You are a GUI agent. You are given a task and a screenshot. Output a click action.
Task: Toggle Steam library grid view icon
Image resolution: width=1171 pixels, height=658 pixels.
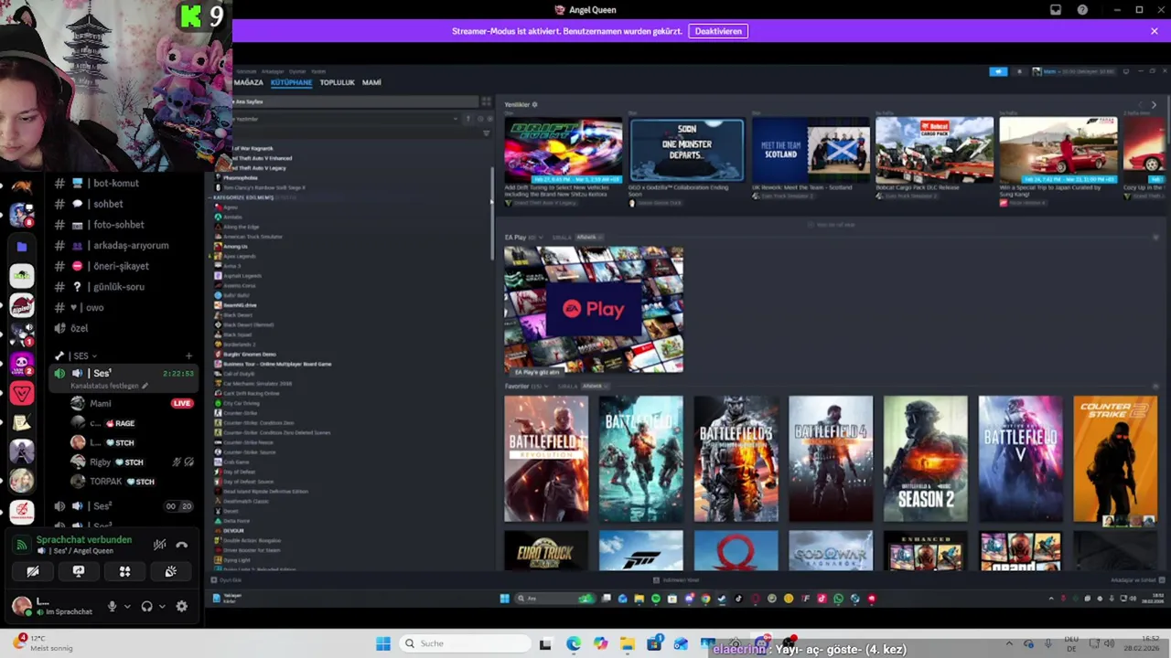pos(486,101)
